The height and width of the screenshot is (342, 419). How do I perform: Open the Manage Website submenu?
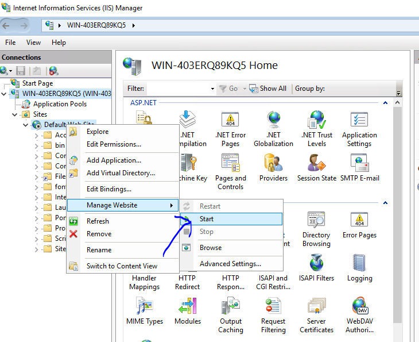click(123, 205)
